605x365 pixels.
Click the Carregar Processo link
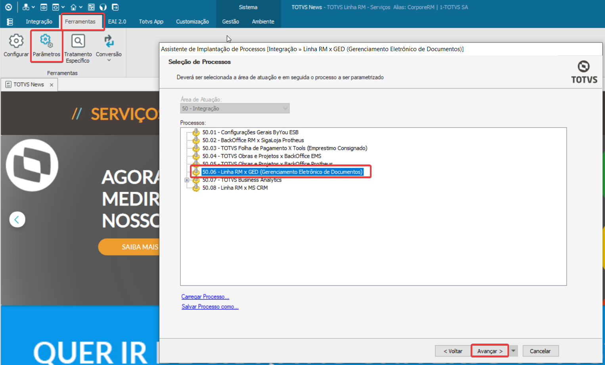point(205,297)
